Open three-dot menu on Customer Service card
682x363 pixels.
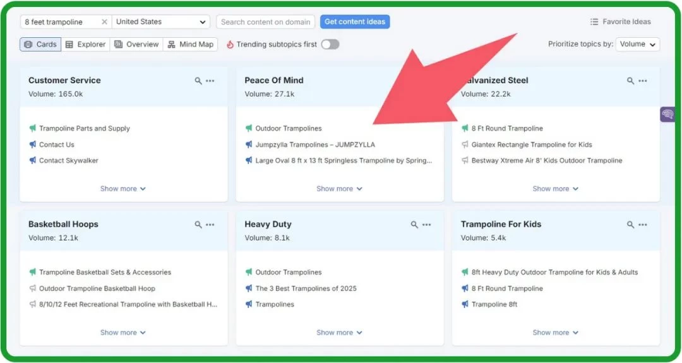click(x=210, y=81)
